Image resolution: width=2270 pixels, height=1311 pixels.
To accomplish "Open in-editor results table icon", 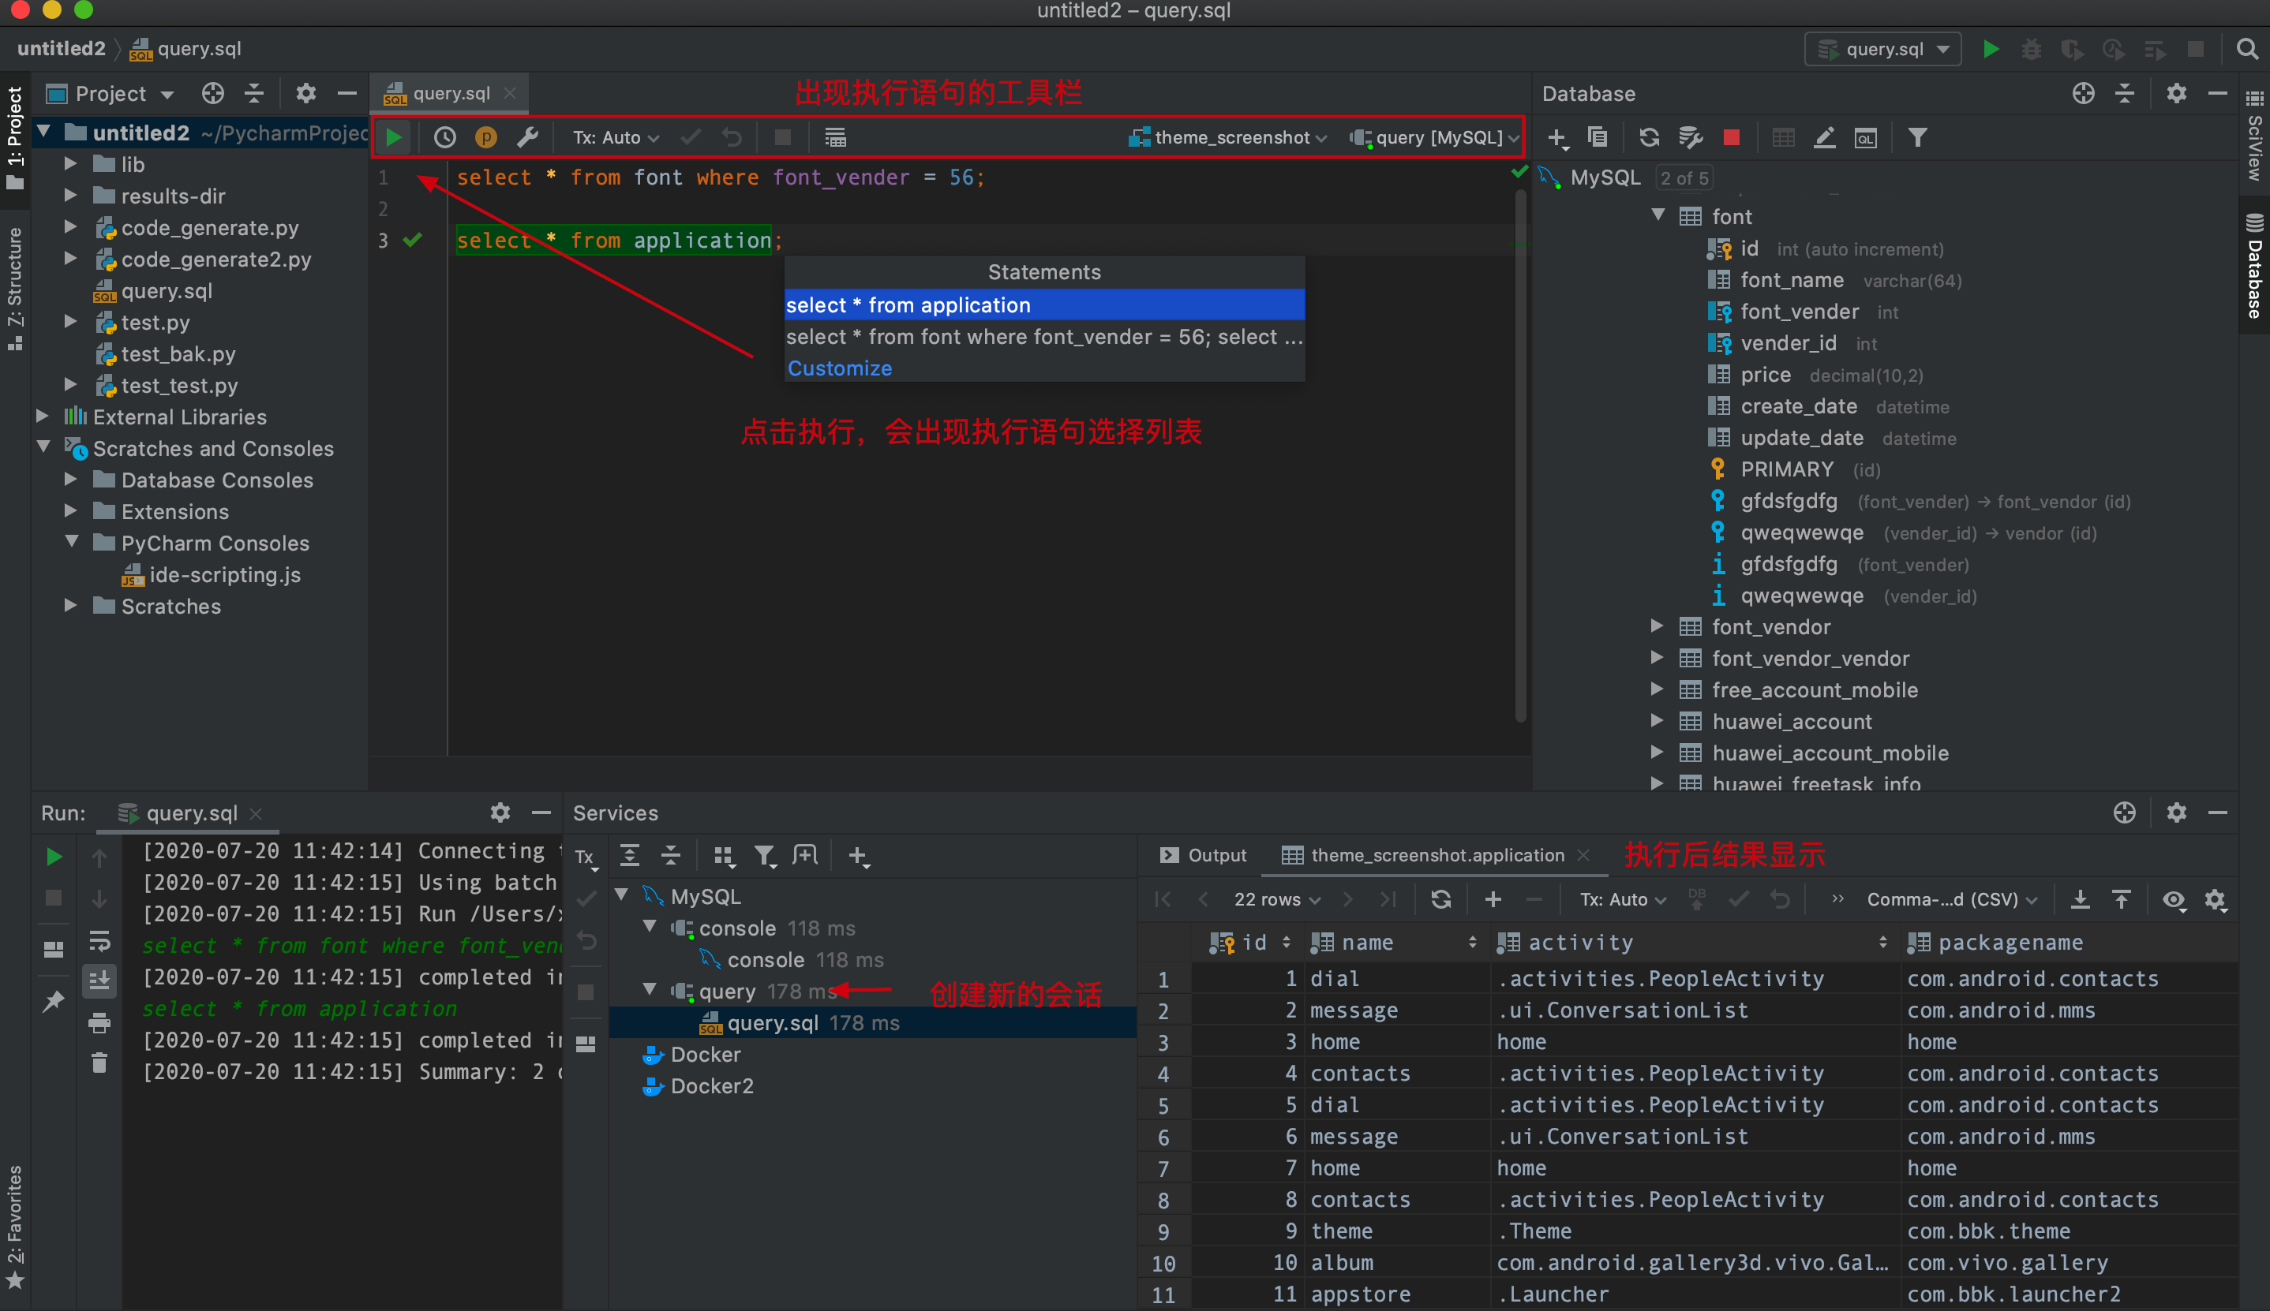I will (x=835, y=138).
